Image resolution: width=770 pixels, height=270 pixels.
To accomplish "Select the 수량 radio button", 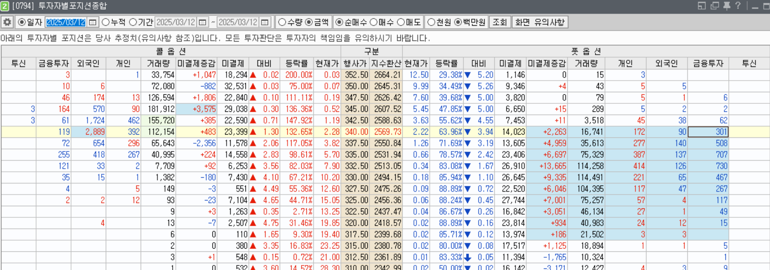I will (282, 22).
